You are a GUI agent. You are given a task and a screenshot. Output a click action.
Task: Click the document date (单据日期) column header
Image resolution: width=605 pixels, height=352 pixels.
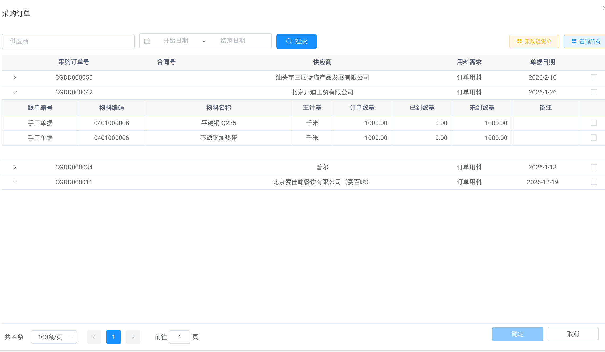(x=542, y=62)
